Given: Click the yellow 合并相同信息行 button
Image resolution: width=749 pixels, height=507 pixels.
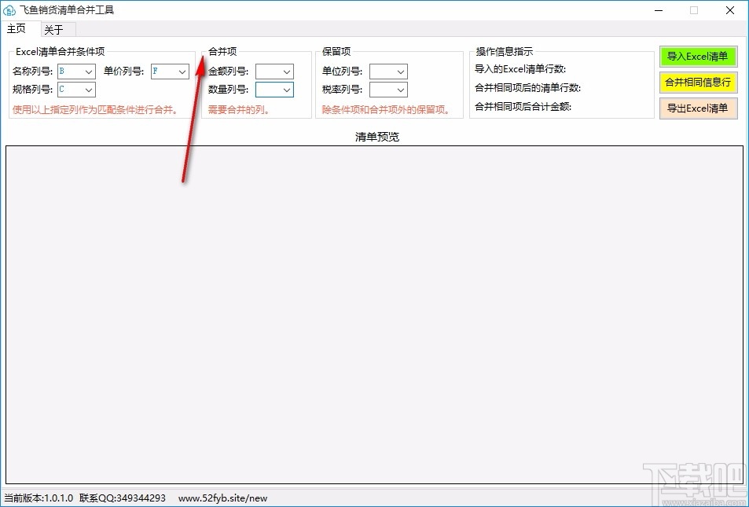Looking at the screenshot, I should coord(698,82).
